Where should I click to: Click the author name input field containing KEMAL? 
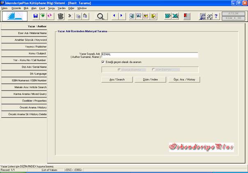(x=149, y=55)
